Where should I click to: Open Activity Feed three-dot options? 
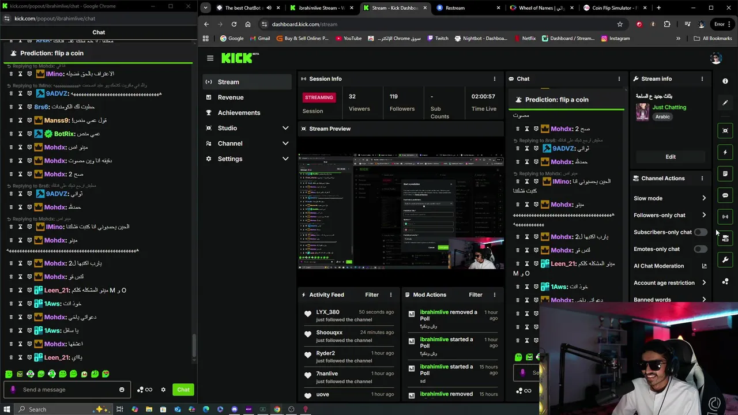(x=390, y=295)
